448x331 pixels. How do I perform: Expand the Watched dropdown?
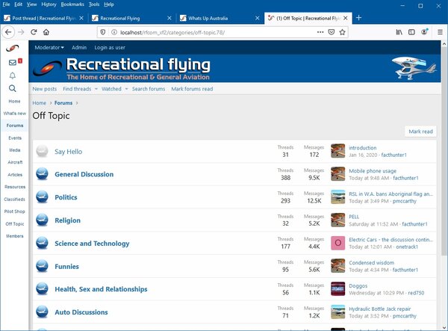click(113, 89)
